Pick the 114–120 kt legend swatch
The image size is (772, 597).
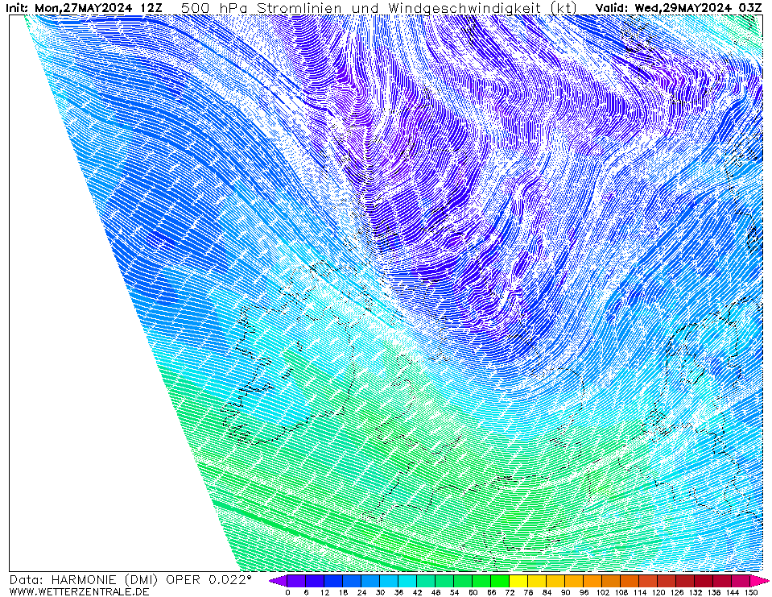(649, 581)
